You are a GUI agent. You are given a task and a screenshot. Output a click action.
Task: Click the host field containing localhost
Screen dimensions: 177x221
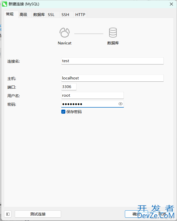point(112,78)
